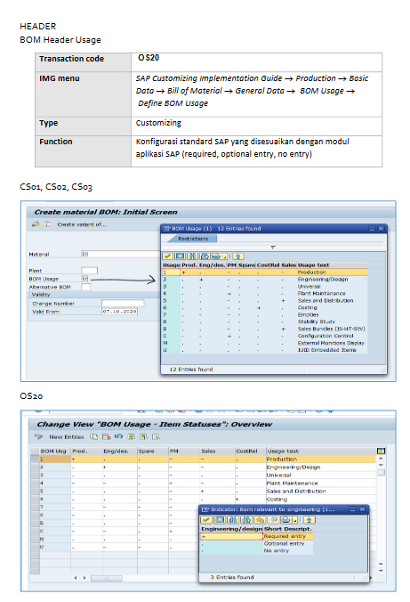Select Costing row in BOM Usage popup
Image resolution: width=410 pixels, height=602 pixels.
265,307
